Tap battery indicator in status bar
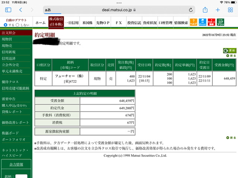The image size is (238, 178). pyautogui.click(x=233, y=3)
